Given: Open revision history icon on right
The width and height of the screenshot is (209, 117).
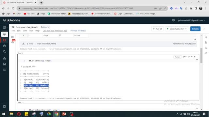Looking at the screenshot, I should (x=206, y=48).
